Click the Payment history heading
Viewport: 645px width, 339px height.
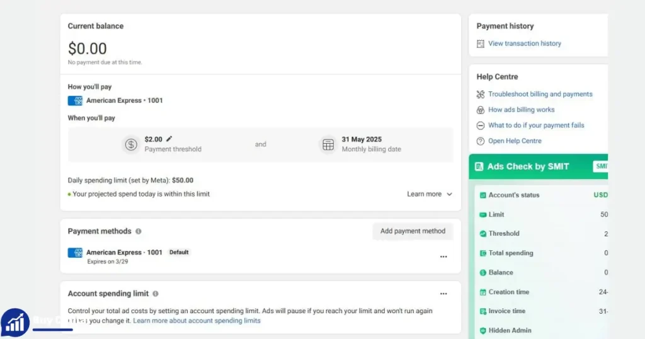505,26
